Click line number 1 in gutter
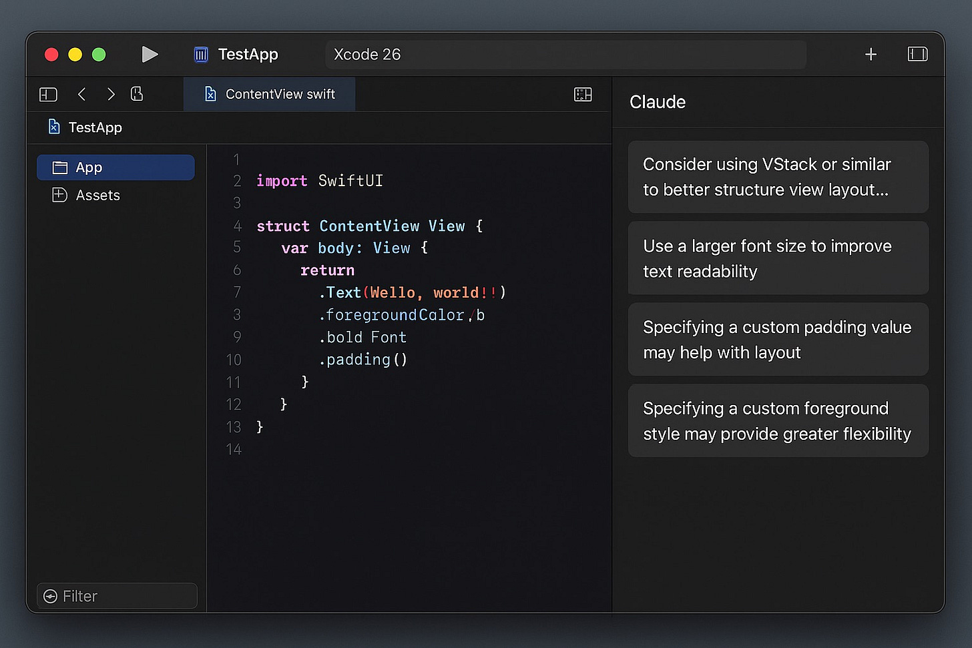This screenshot has height=648, width=972. coord(236,159)
